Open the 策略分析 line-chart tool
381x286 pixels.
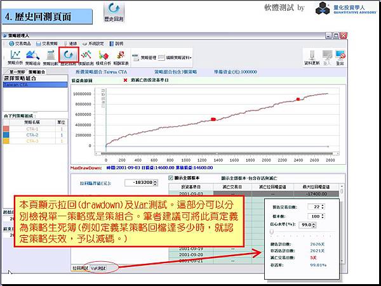click(x=15, y=58)
